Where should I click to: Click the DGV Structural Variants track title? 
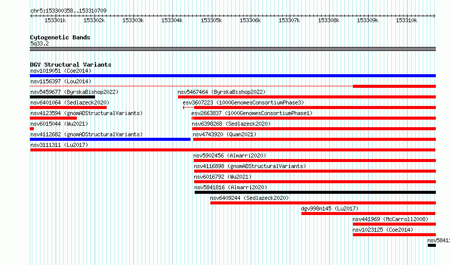pos(71,65)
